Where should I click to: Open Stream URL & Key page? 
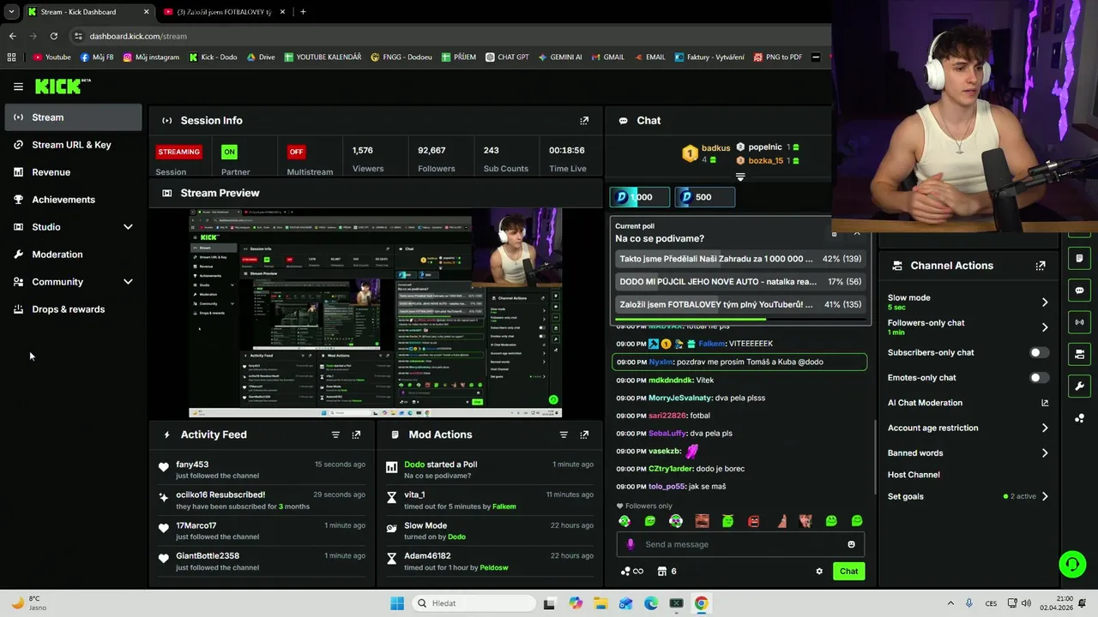coord(73,145)
